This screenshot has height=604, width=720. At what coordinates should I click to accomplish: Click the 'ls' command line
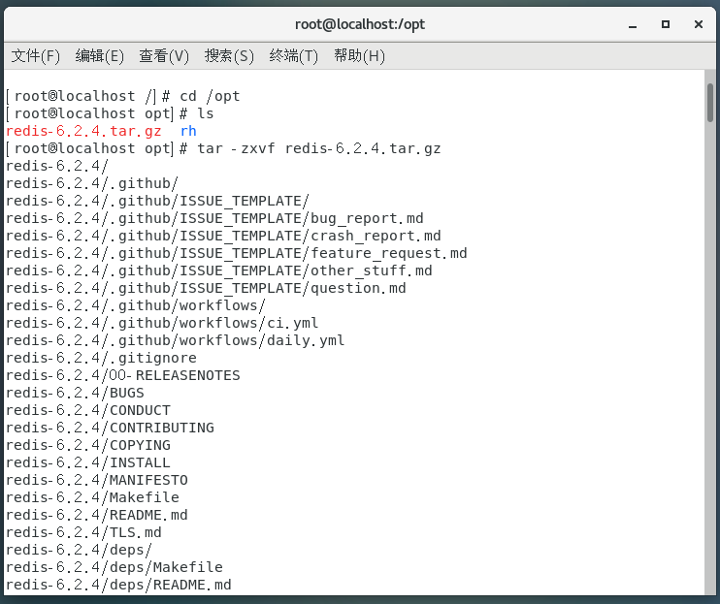tap(110, 113)
